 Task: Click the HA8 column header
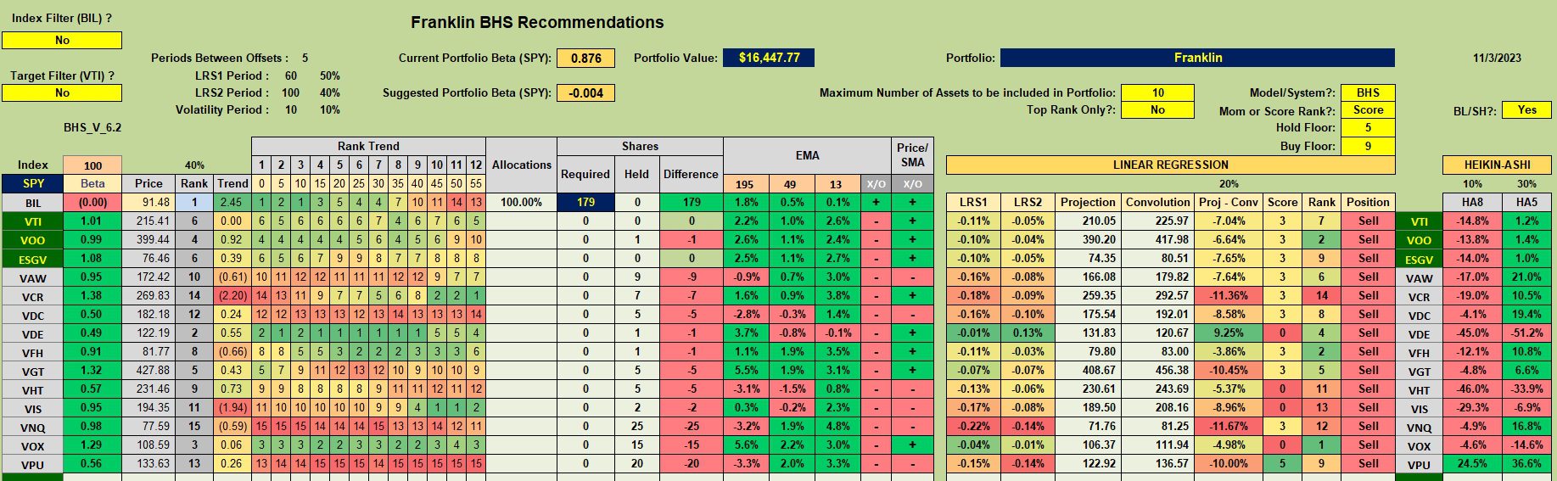1472,202
